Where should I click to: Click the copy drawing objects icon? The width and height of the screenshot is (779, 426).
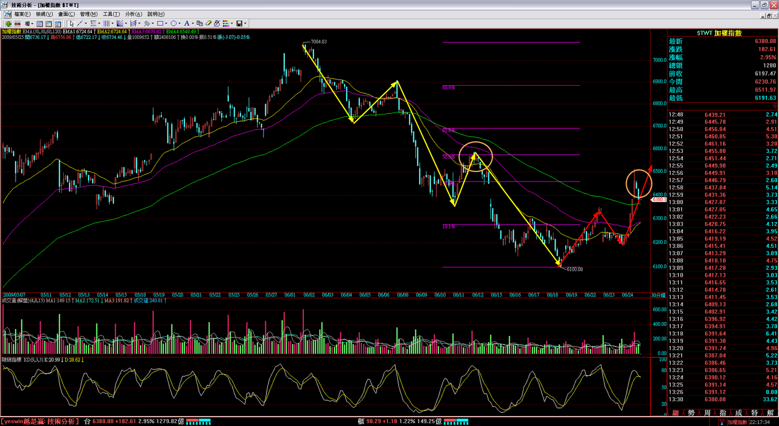click(x=200, y=23)
